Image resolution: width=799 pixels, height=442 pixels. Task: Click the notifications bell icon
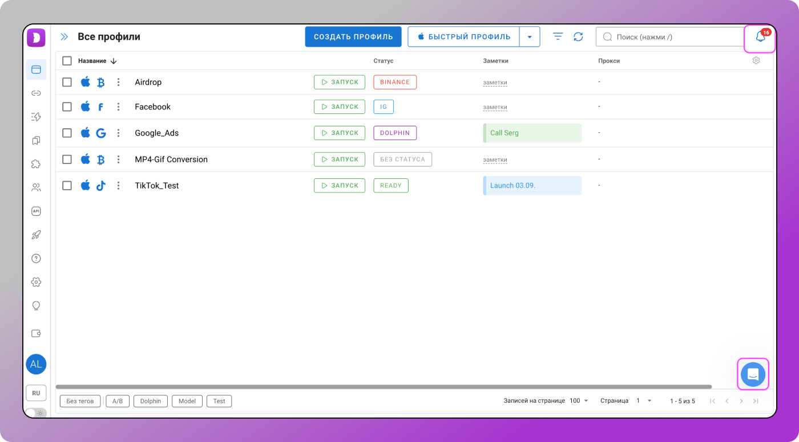760,38
